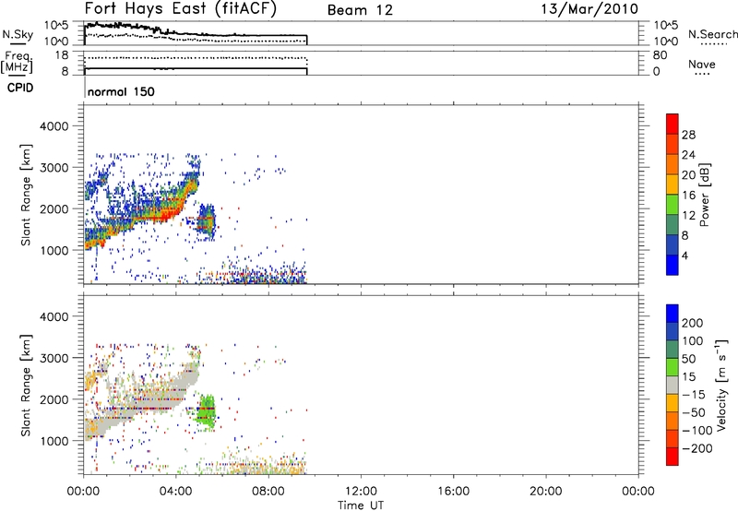Image resolution: width=738 pixels, height=511 pixels.
Task: Click the '28' label on Power colorbar
Action: pyautogui.click(x=688, y=135)
